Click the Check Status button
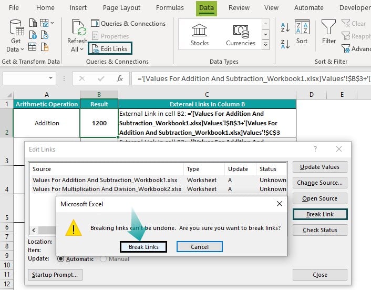Screen dimensions: 371x290 click(x=320, y=230)
